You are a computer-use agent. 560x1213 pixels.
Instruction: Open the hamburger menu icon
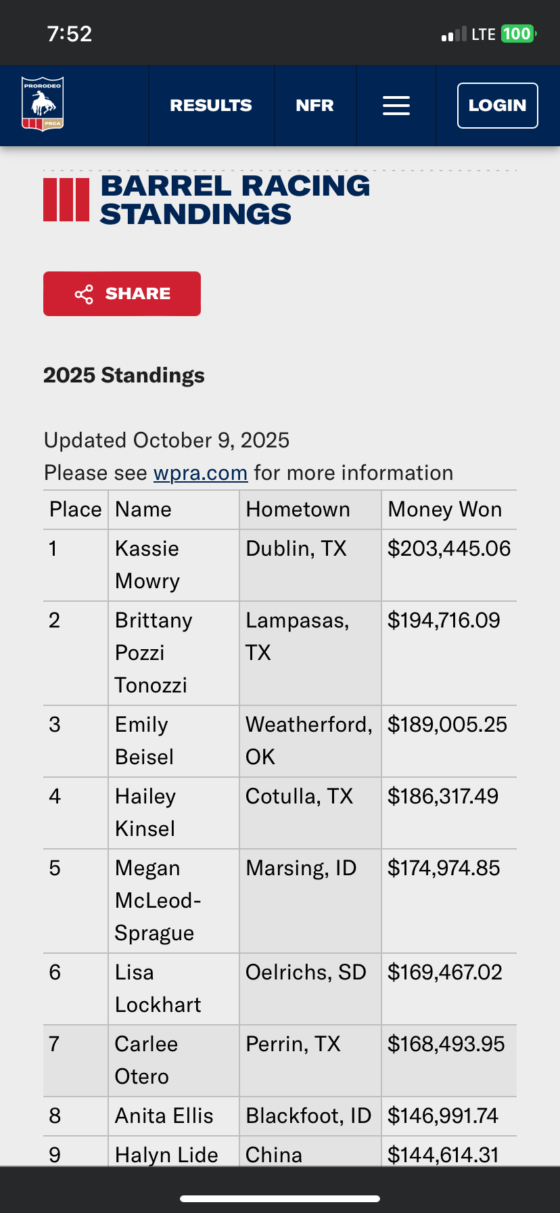point(396,106)
